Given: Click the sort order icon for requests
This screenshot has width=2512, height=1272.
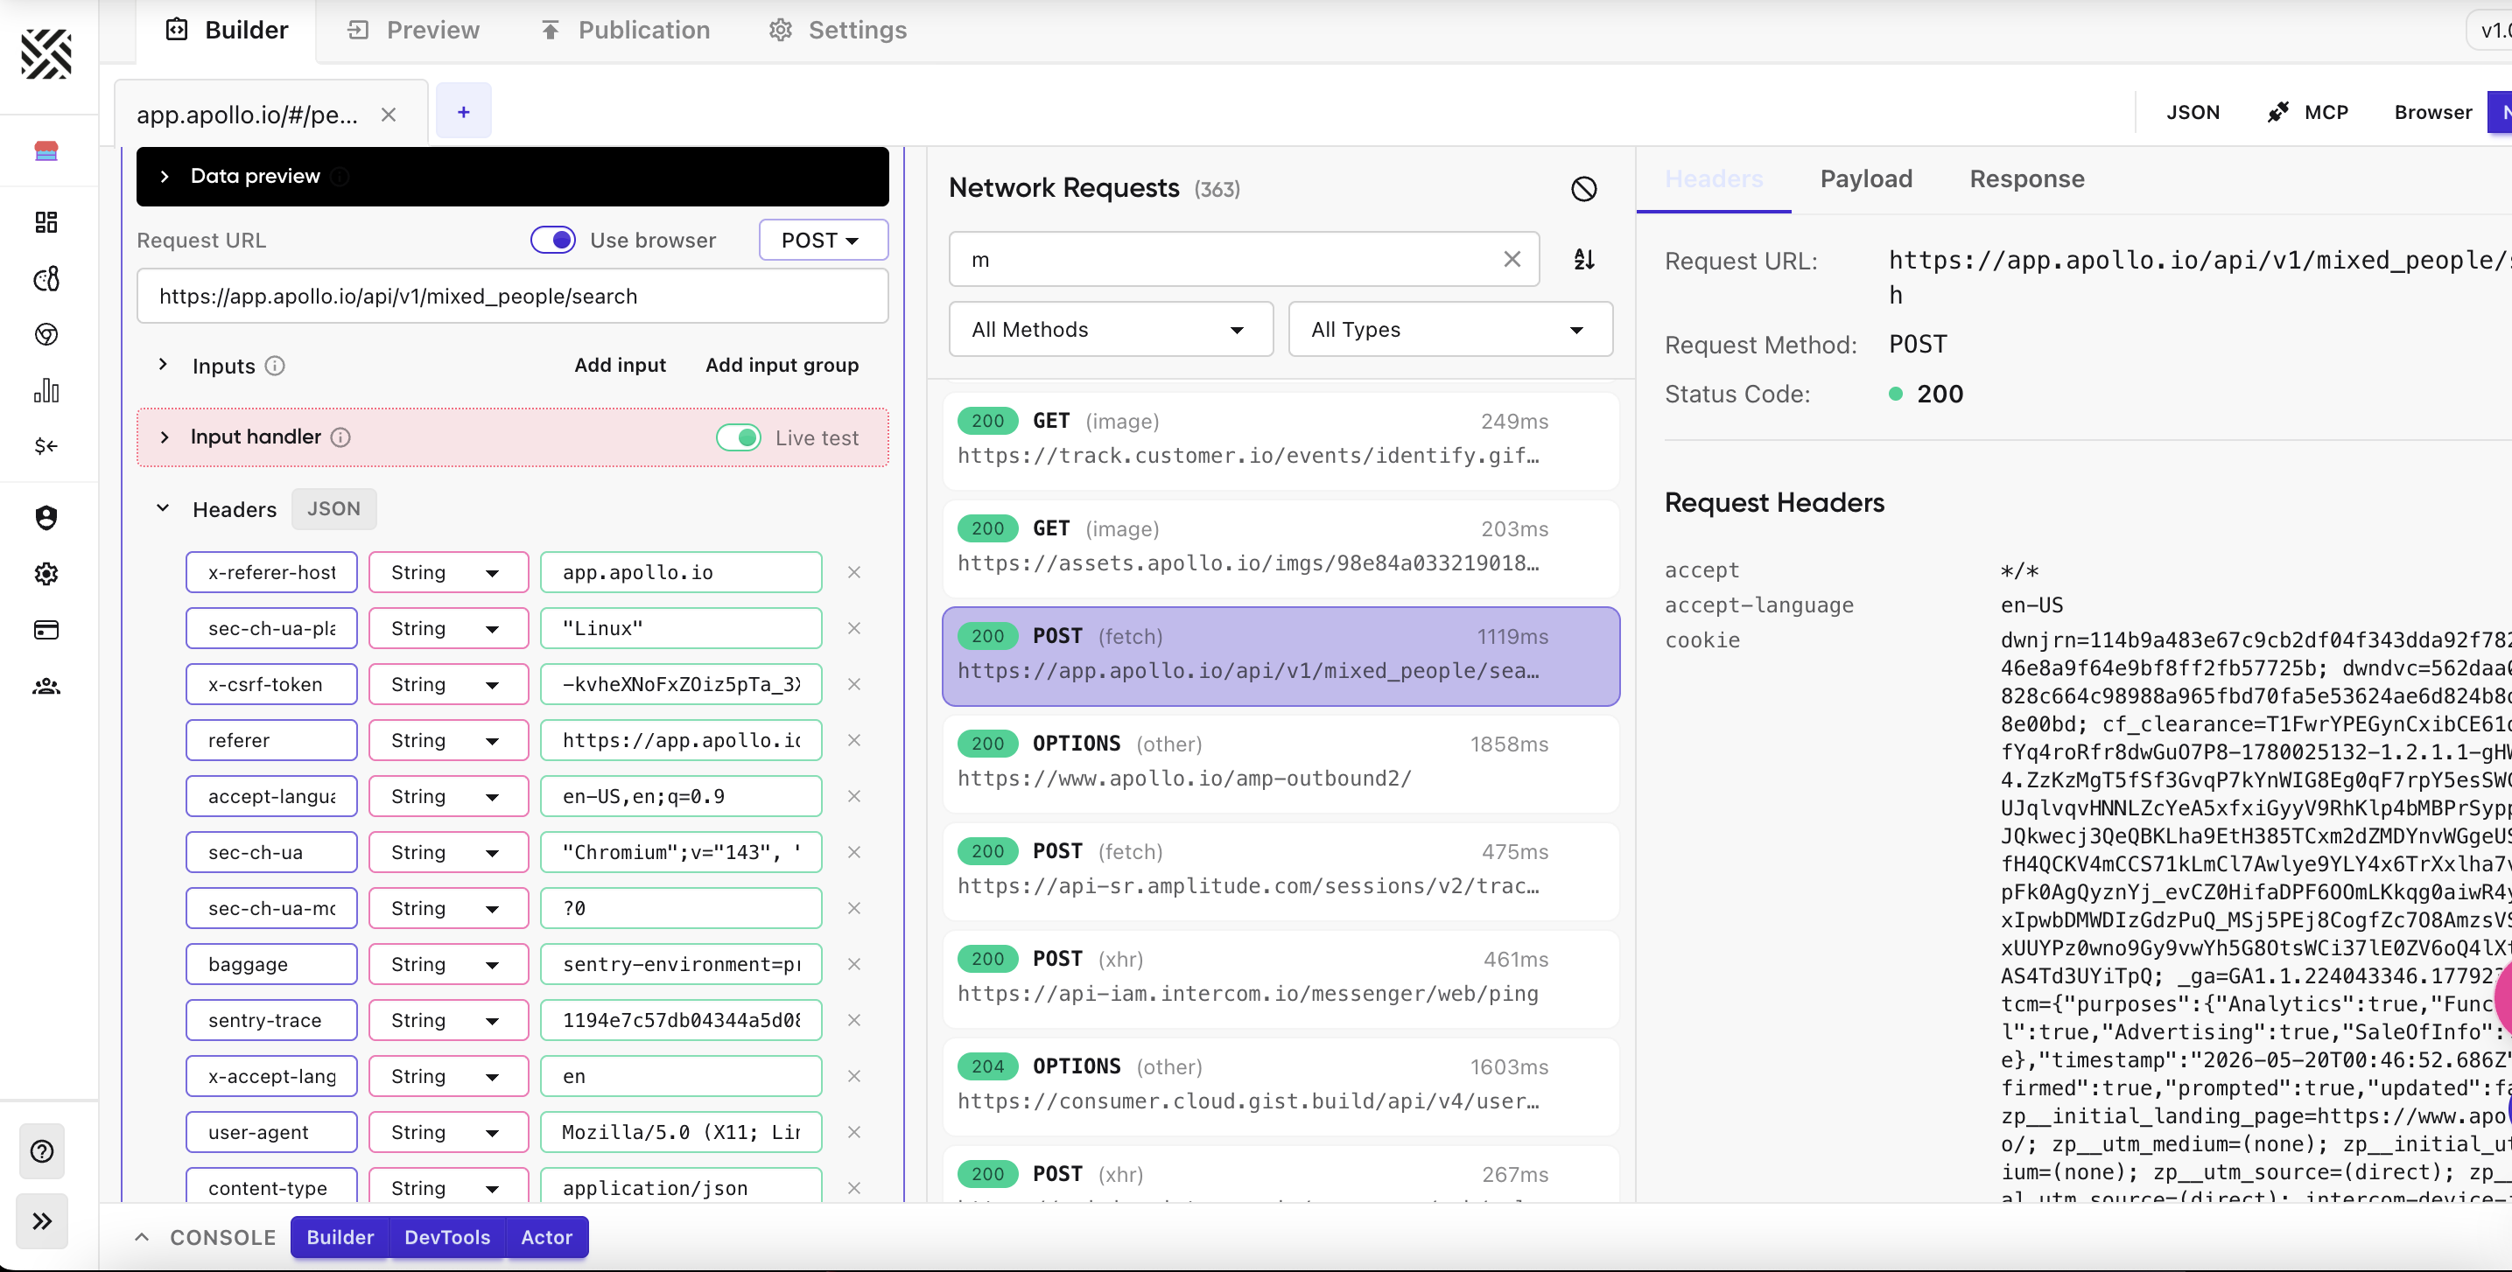Looking at the screenshot, I should tap(1583, 259).
